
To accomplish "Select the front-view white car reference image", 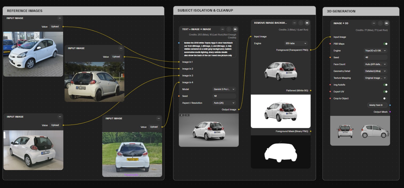I will tap(33, 54).
